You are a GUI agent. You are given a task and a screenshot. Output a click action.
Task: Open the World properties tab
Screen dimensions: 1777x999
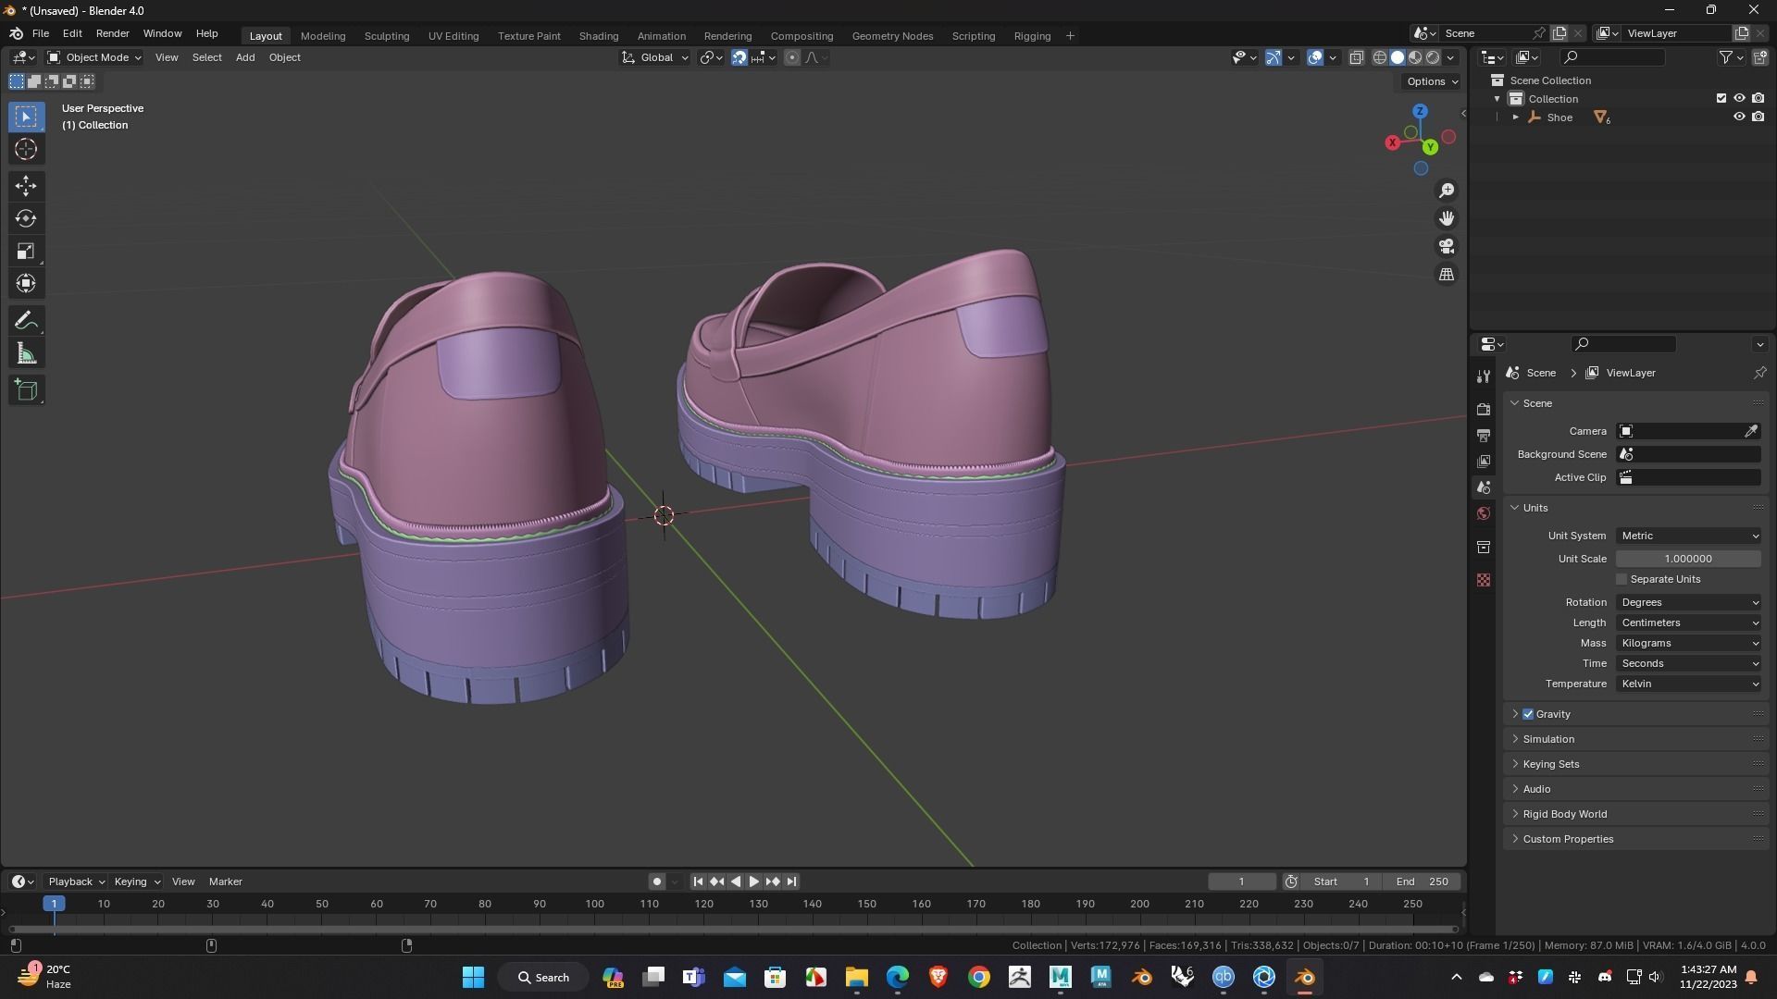click(x=1484, y=513)
